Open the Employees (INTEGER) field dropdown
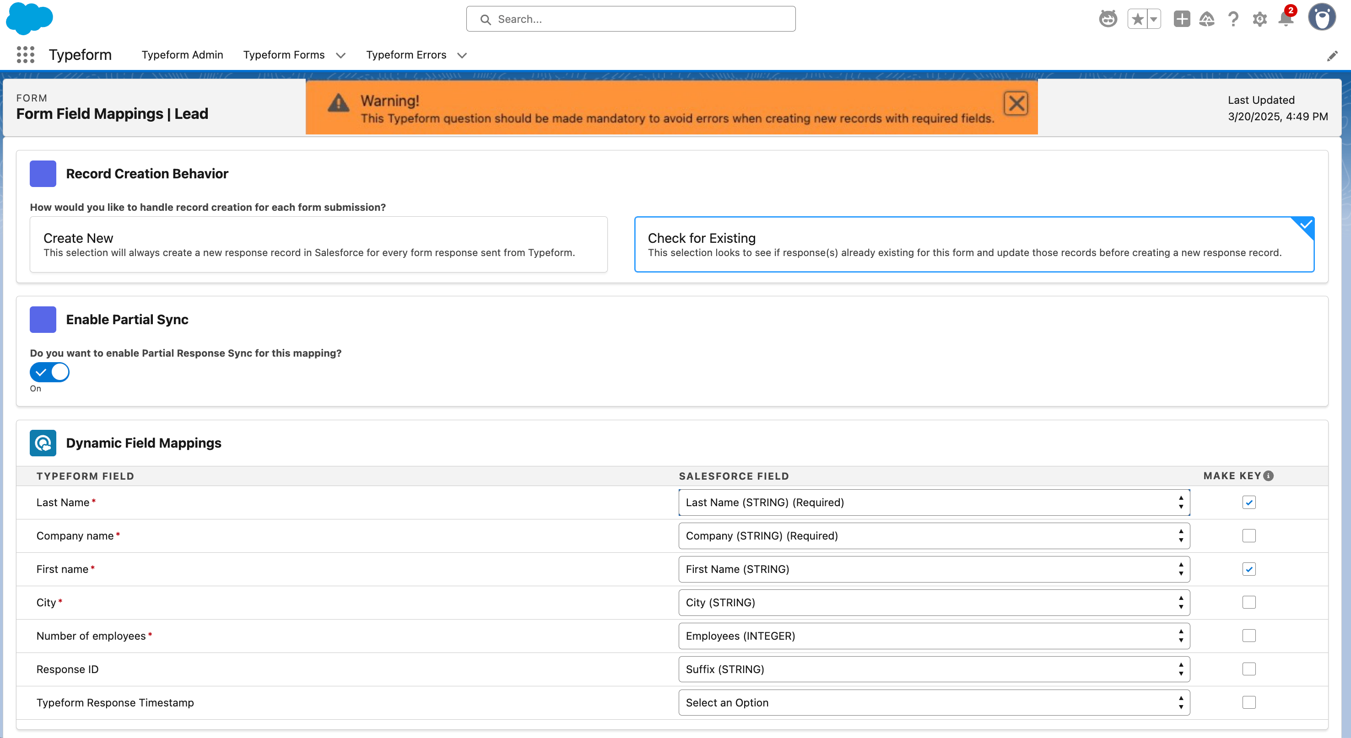Screen dimensions: 1351x738 click(934, 636)
